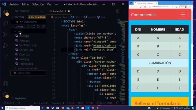
Task: Close the browser tab 'Inicio con navbar'
Action: (156, 3)
